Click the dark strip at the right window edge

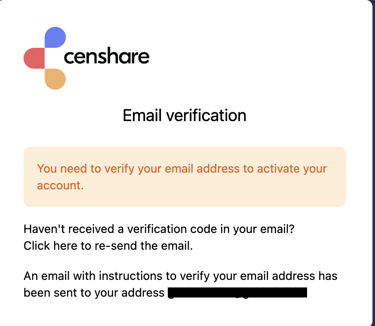tap(372, 168)
